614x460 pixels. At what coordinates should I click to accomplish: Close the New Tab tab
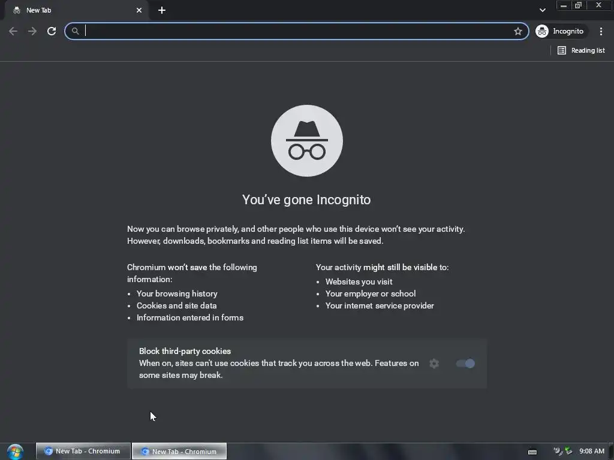click(x=139, y=10)
